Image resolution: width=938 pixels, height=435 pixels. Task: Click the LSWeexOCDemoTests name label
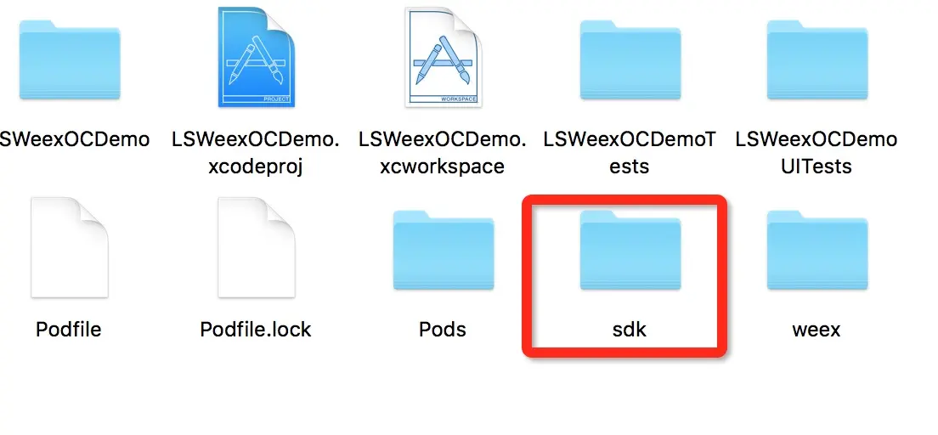pyautogui.click(x=630, y=153)
